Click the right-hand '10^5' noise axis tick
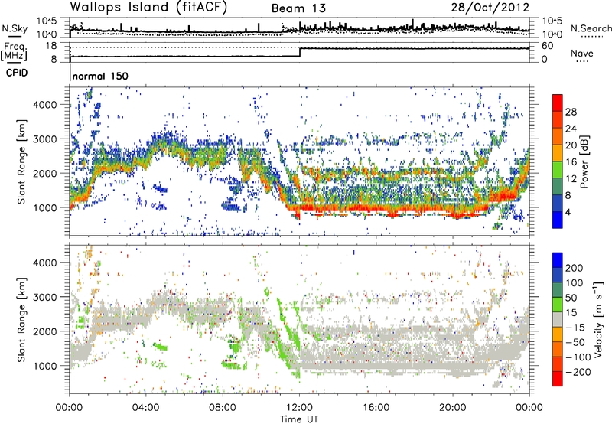This screenshot has height=424, width=612. click(552, 21)
